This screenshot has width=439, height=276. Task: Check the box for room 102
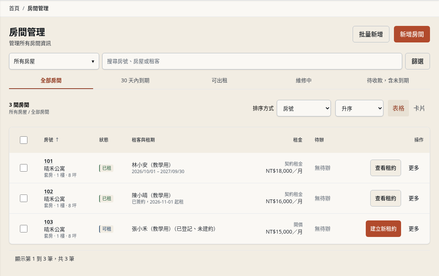point(24,199)
